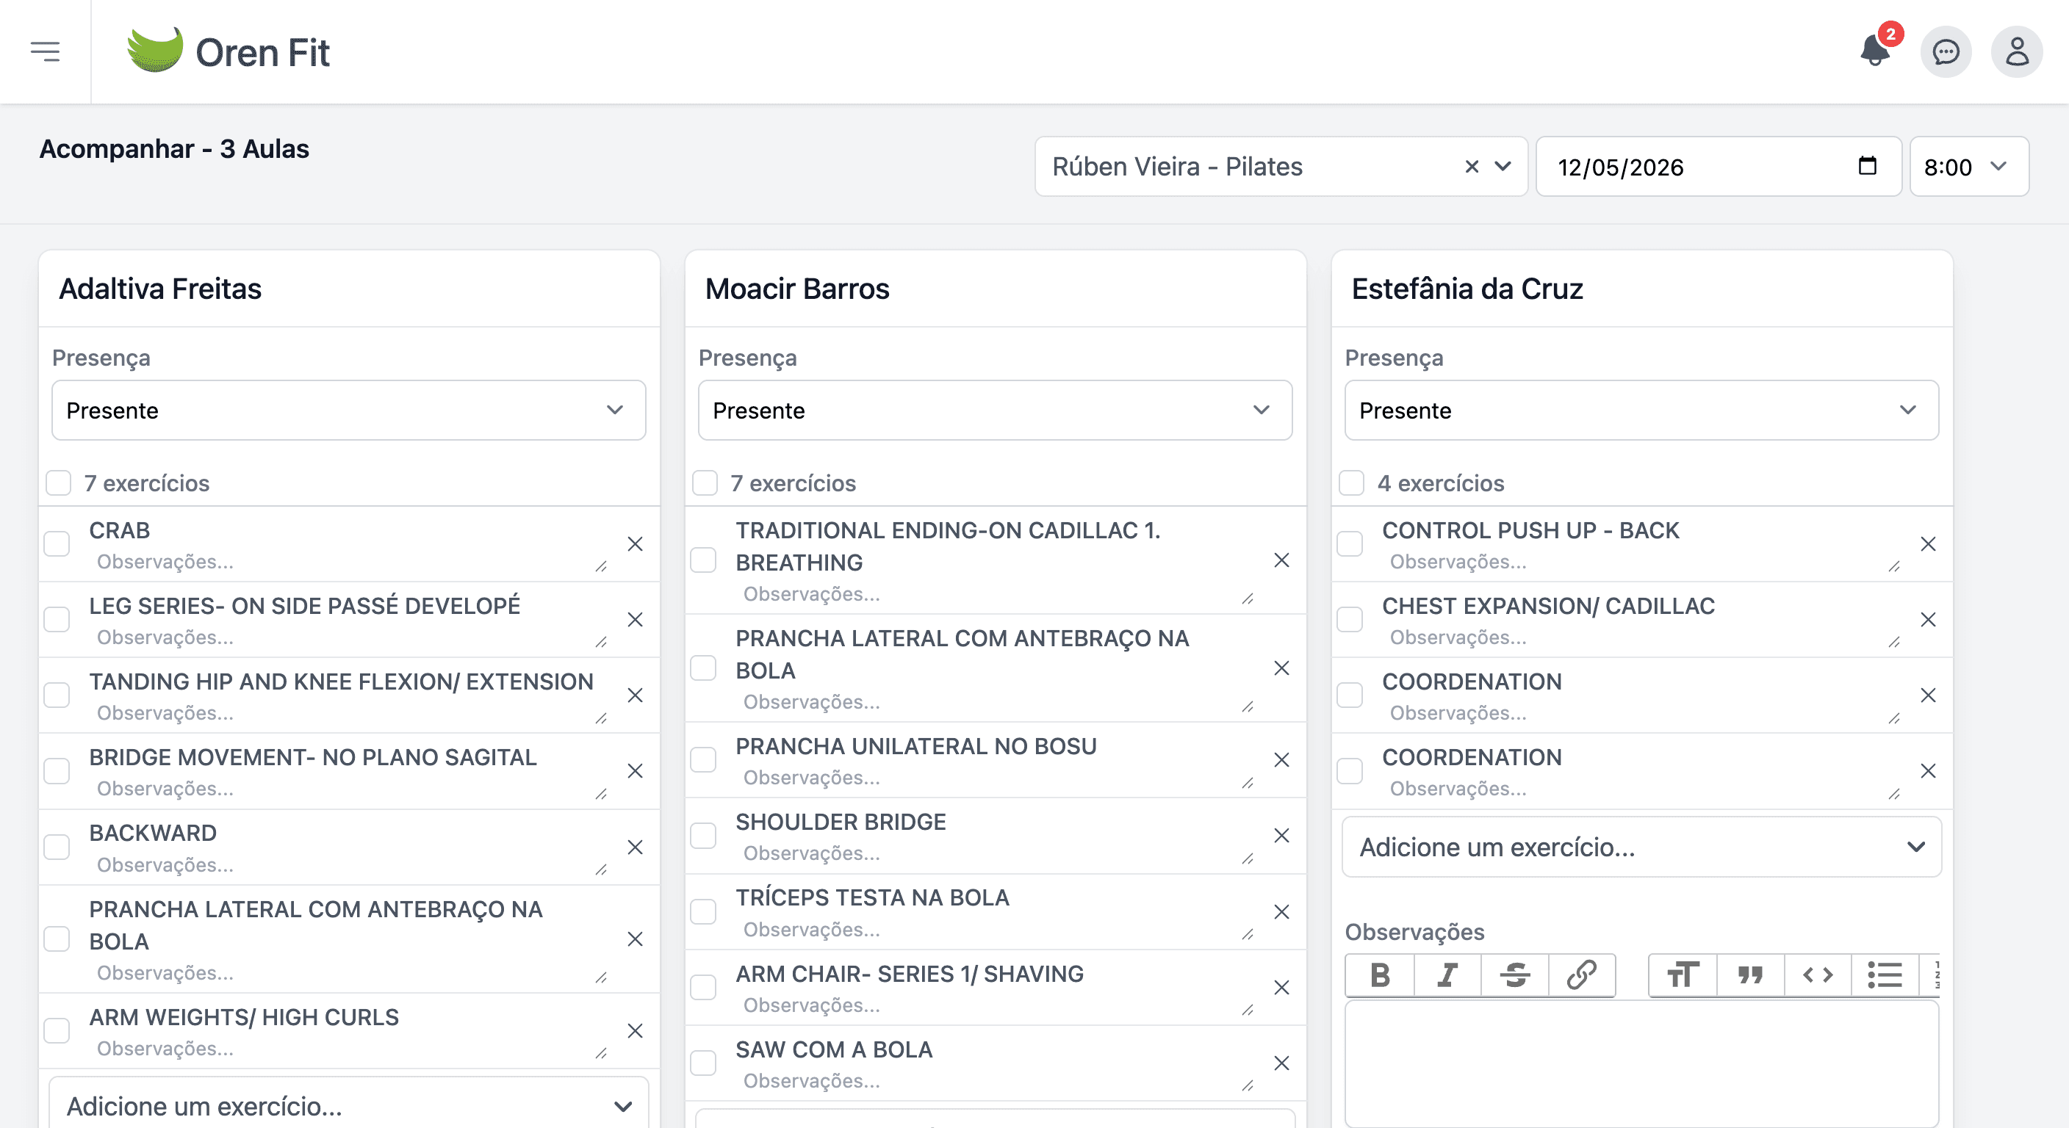This screenshot has height=1128, width=2069.
Task: Clear the Rúben Vieira - Pilates selection
Action: pos(1472,167)
